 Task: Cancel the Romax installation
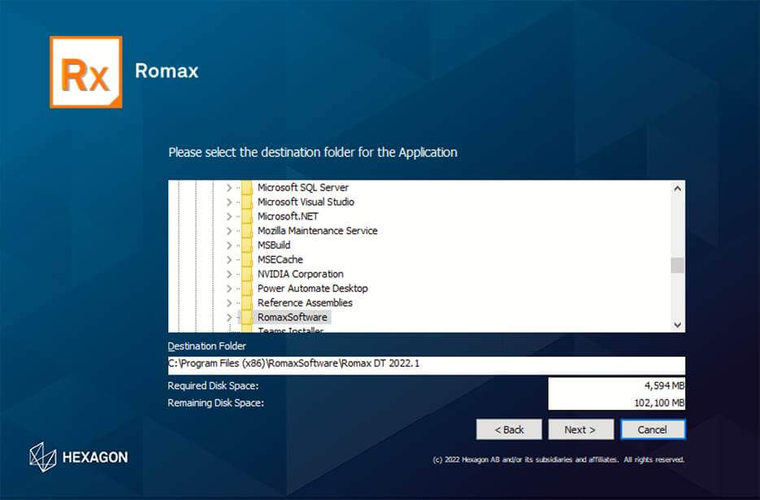pyautogui.click(x=652, y=429)
